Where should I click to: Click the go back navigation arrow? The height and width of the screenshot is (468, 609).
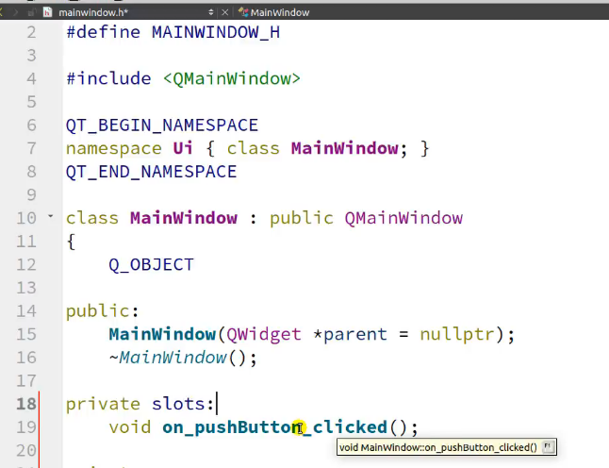click(4, 12)
